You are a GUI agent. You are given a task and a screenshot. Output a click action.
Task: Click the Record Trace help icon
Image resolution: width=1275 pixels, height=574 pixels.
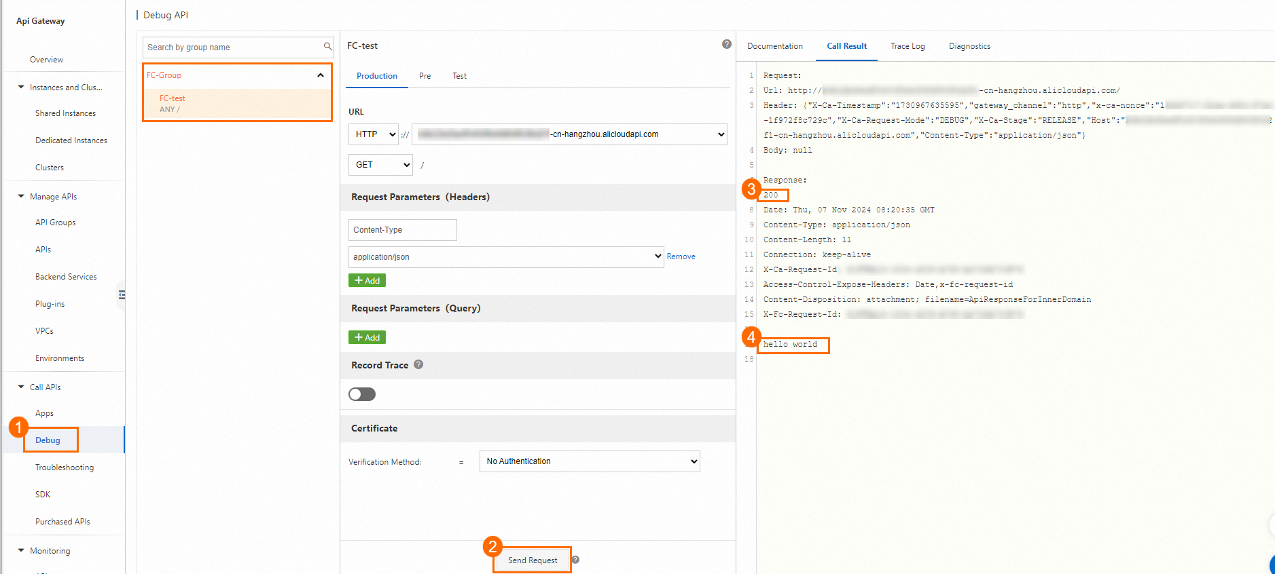click(x=418, y=364)
